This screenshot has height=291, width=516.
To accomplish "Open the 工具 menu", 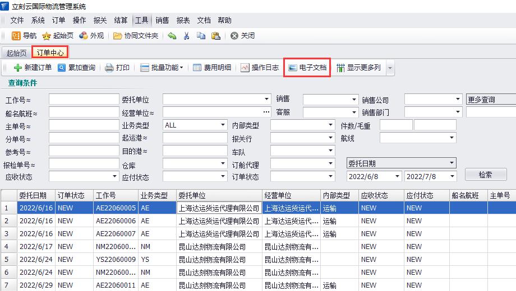I will pos(141,20).
